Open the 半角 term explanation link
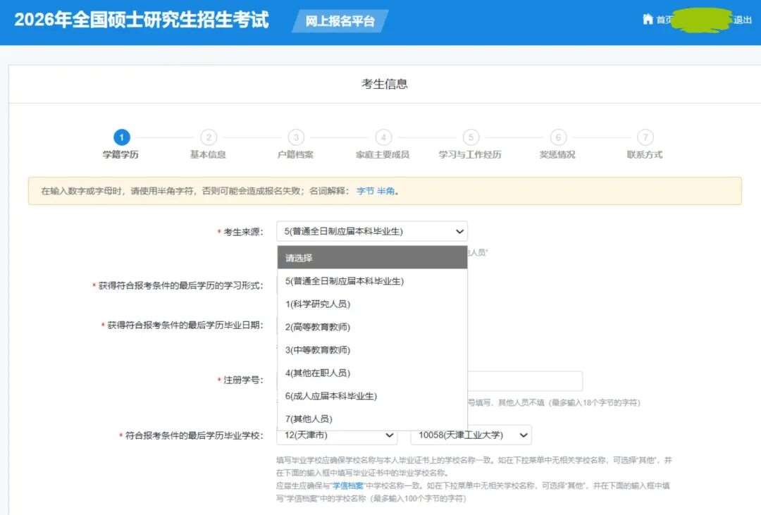 [x=385, y=191]
